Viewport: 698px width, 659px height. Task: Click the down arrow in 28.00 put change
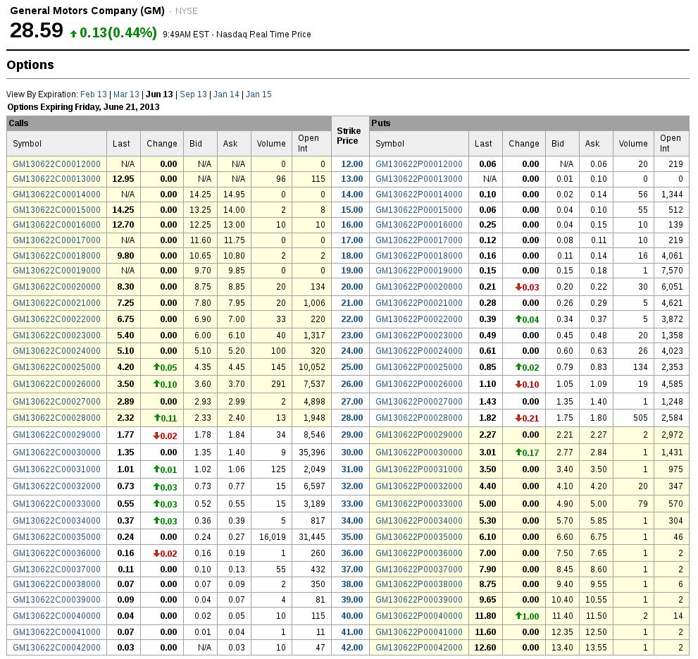click(518, 419)
